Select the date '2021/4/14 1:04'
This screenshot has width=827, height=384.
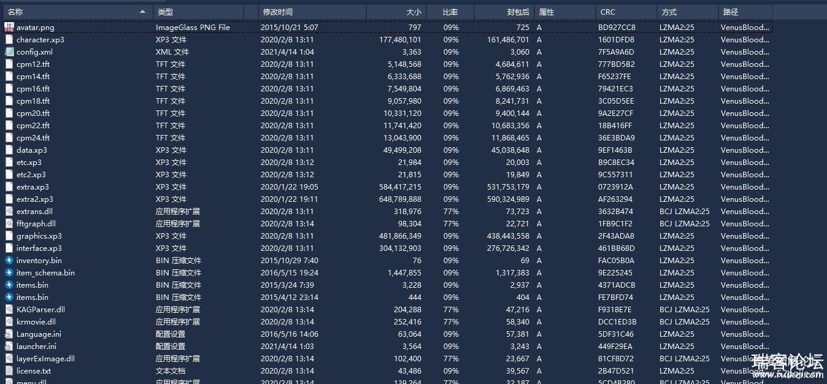pyautogui.click(x=288, y=52)
